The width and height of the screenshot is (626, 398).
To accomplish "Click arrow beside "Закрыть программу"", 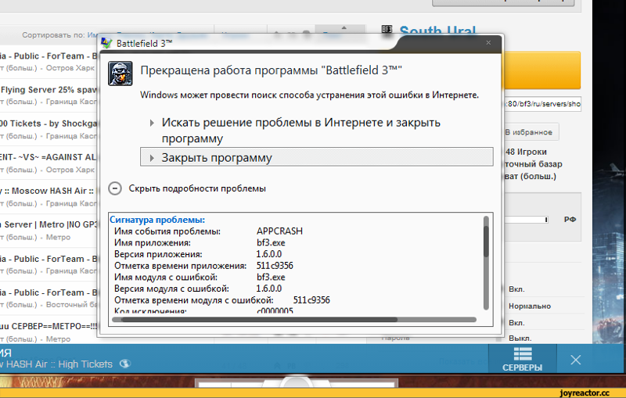I will (152, 158).
